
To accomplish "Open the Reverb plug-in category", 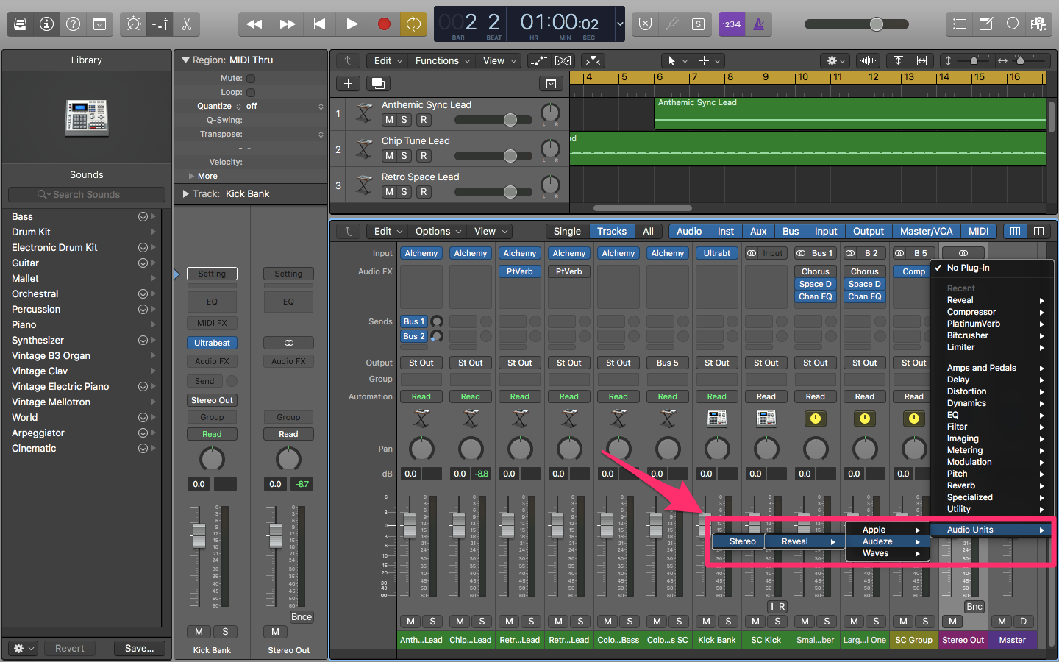I will tap(991, 485).
